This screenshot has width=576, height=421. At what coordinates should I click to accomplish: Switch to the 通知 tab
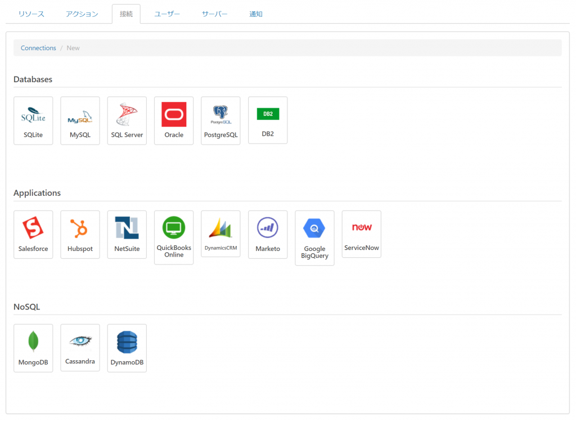tap(256, 14)
